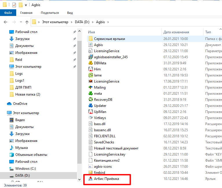Click navigation pane scrollbar up arrow
This screenshot has width=222, height=188.
click(80, 31)
